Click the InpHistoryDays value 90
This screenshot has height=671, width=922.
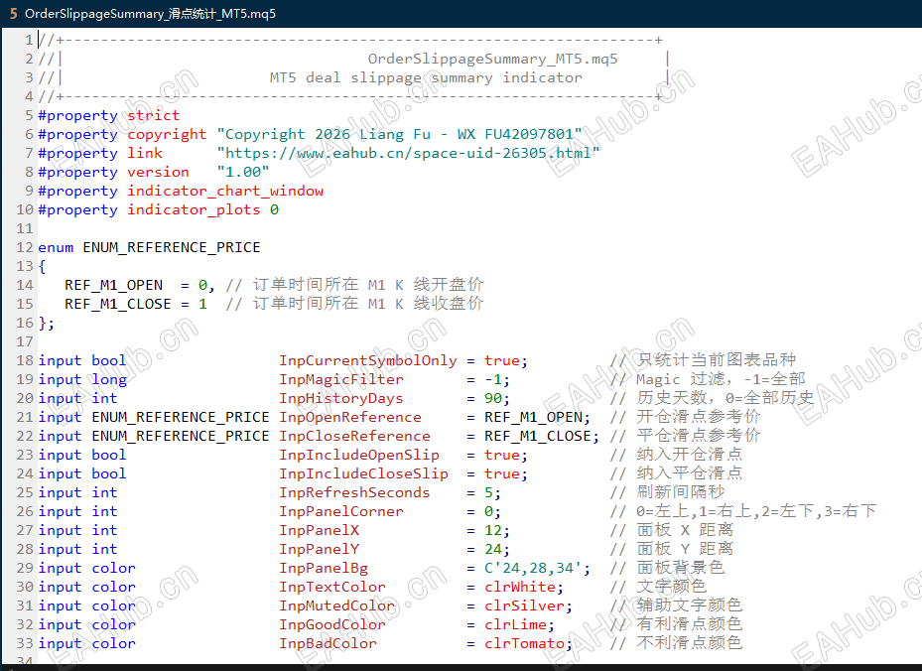[492, 398]
